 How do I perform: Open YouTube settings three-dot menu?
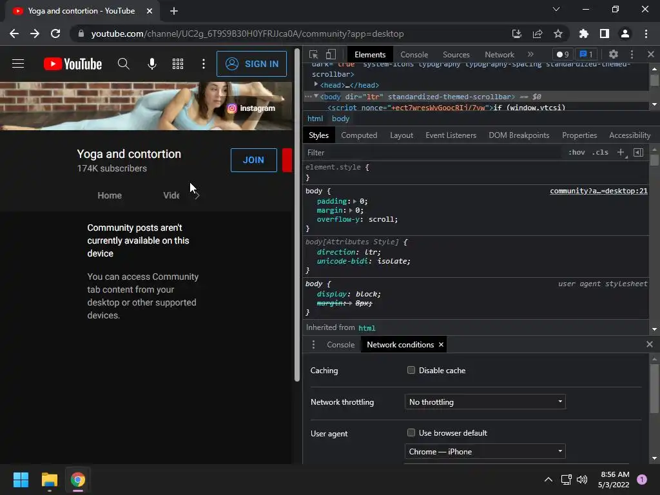click(204, 64)
